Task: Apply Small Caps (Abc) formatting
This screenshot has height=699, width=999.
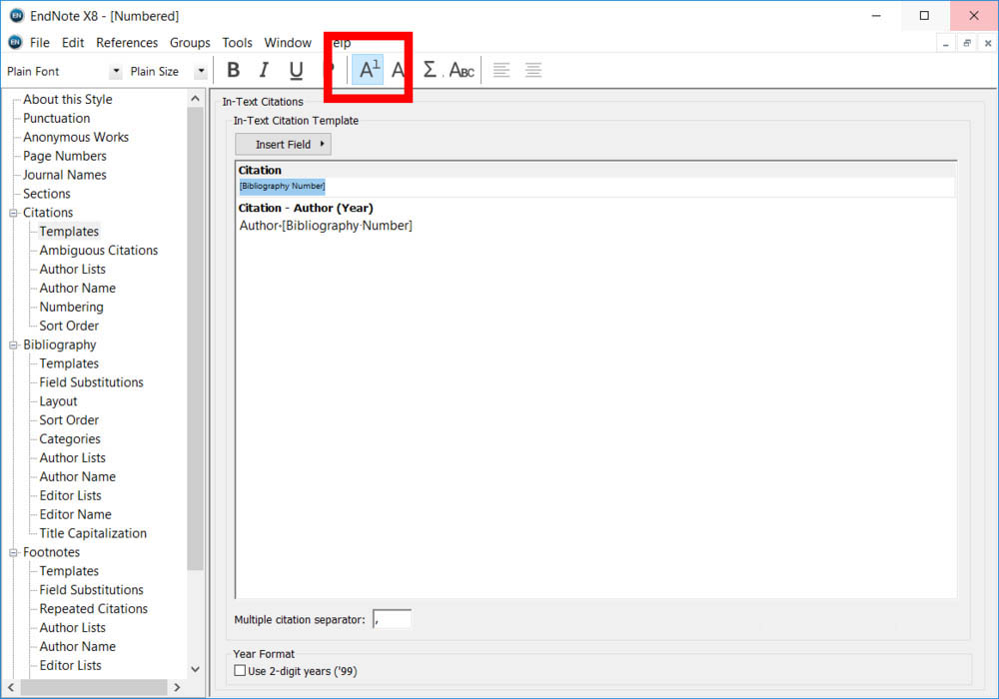Action: pyautogui.click(x=462, y=70)
